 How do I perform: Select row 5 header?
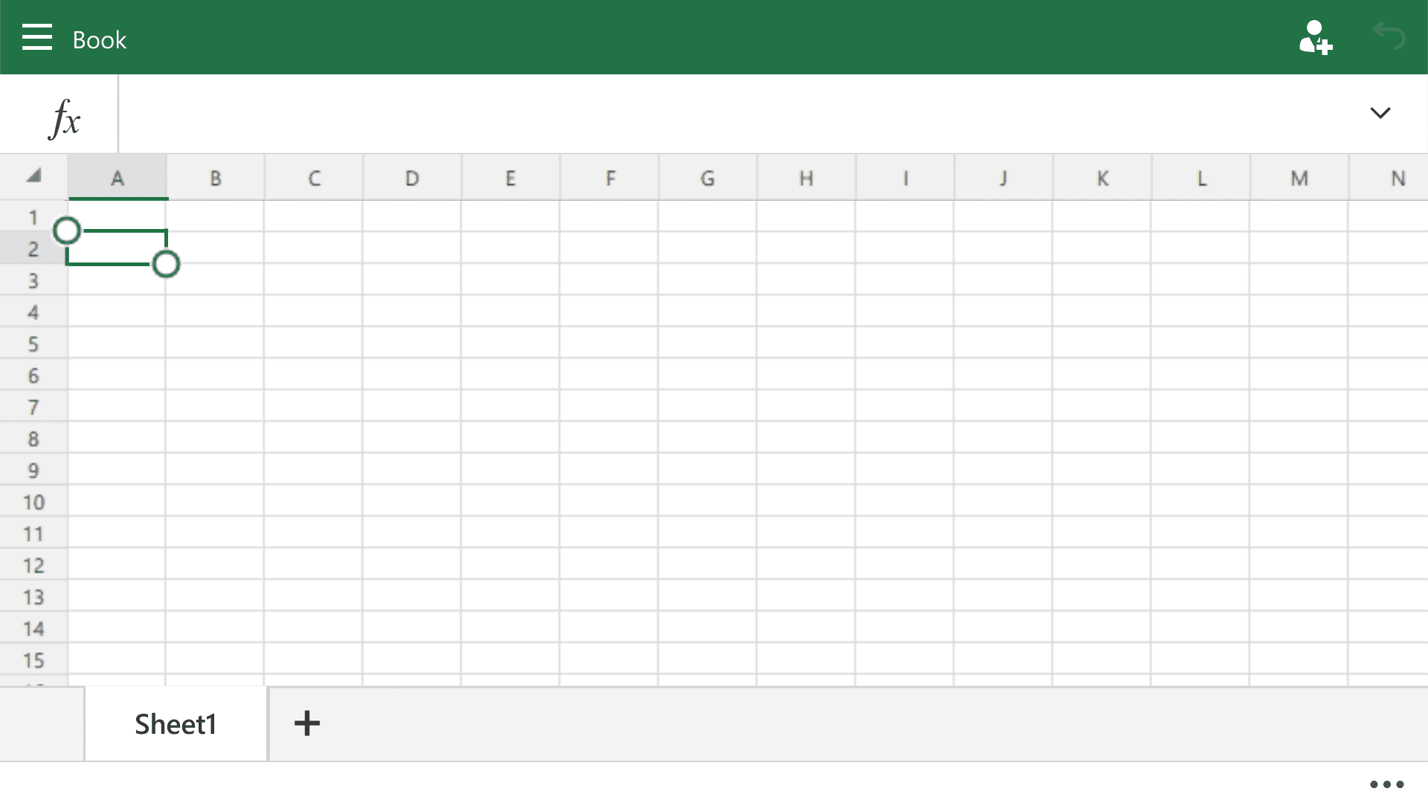tap(33, 344)
